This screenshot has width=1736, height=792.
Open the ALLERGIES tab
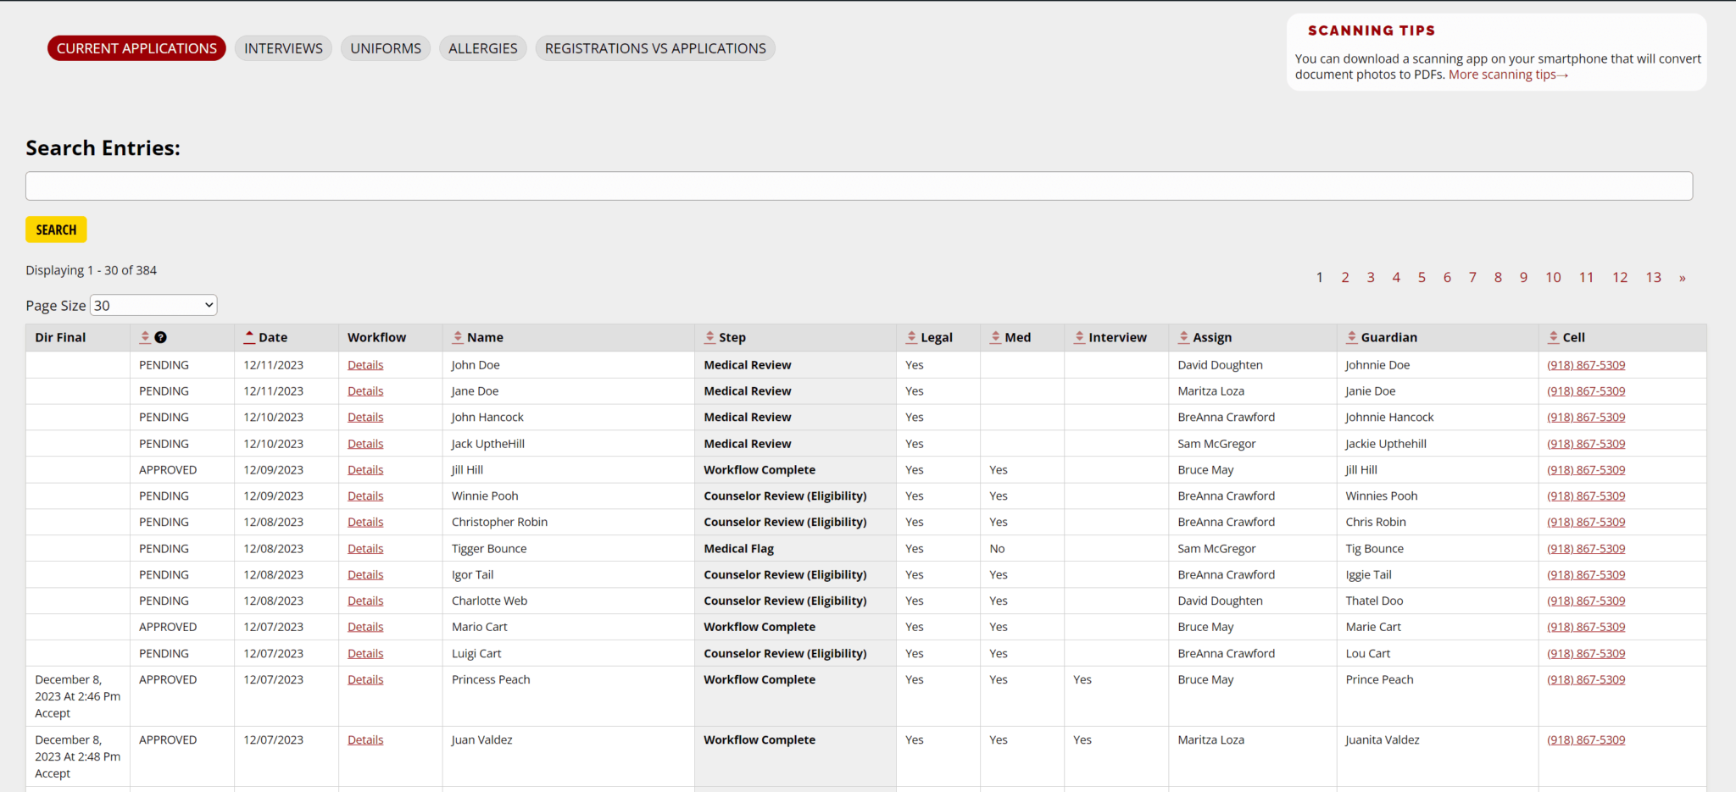point(483,48)
